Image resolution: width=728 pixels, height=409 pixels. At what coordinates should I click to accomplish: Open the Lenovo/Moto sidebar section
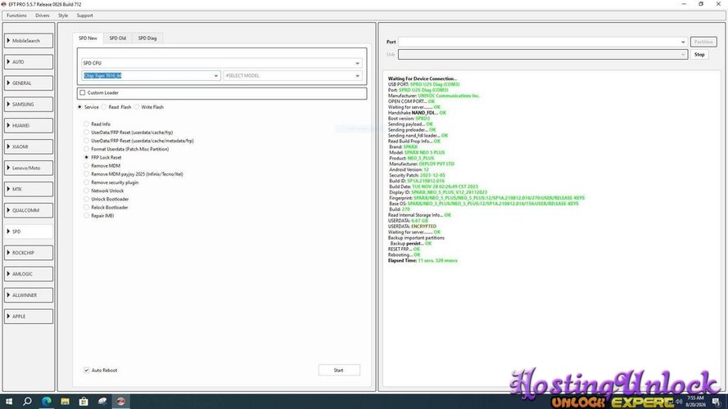tap(29, 168)
